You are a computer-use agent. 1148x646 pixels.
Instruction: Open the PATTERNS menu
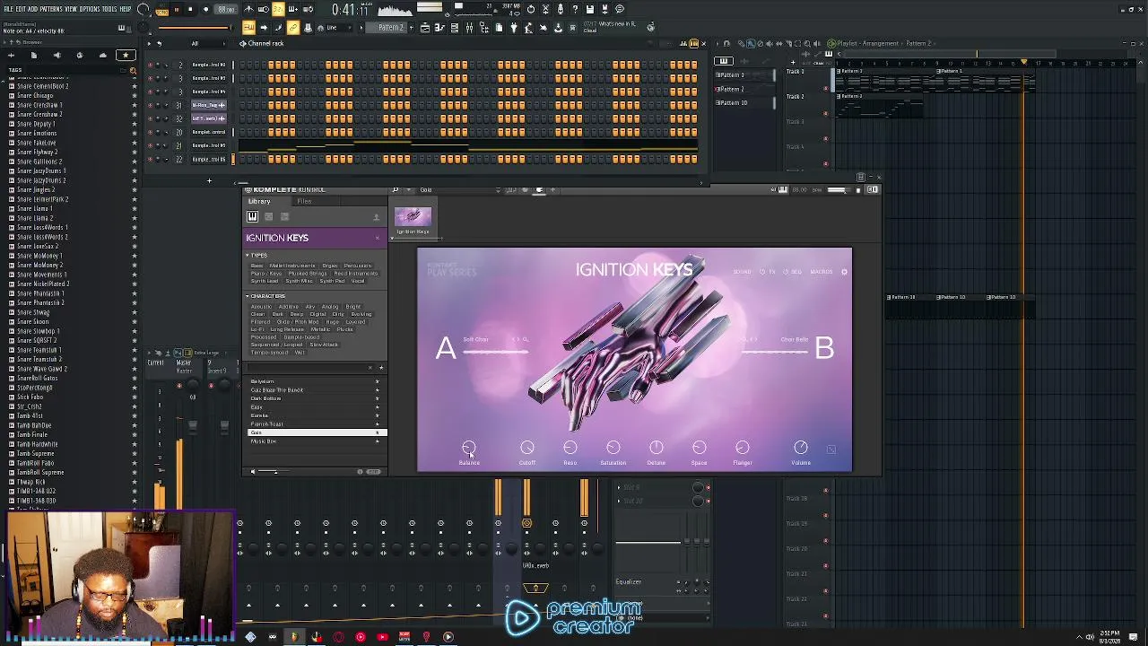[x=51, y=9]
